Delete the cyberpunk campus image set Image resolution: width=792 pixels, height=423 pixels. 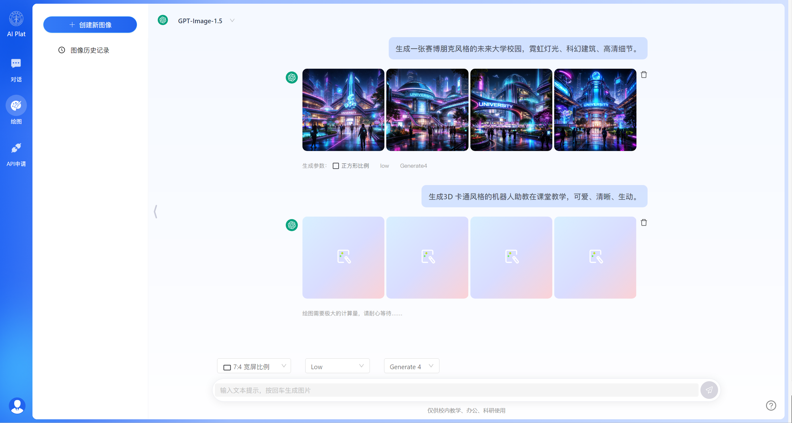point(644,75)
